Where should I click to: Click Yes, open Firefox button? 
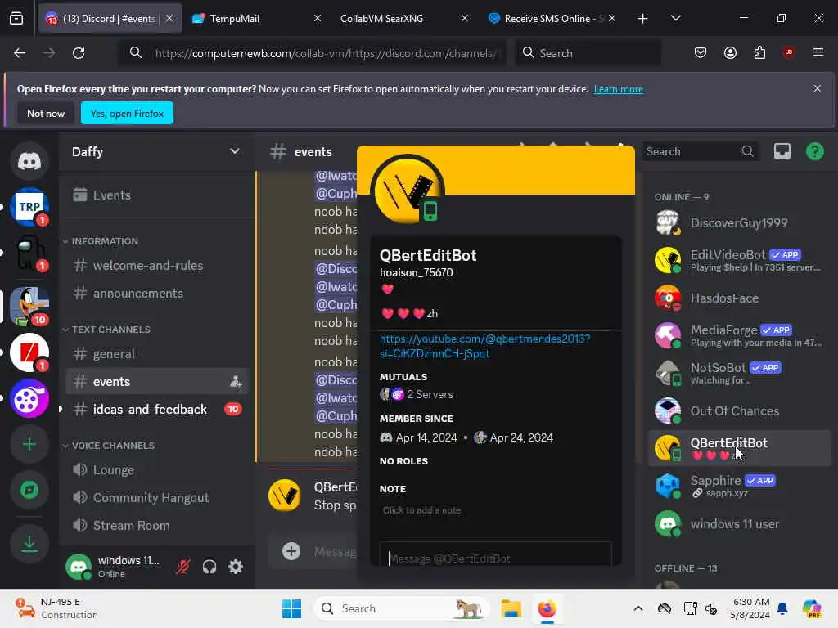[x=127, y=113]
